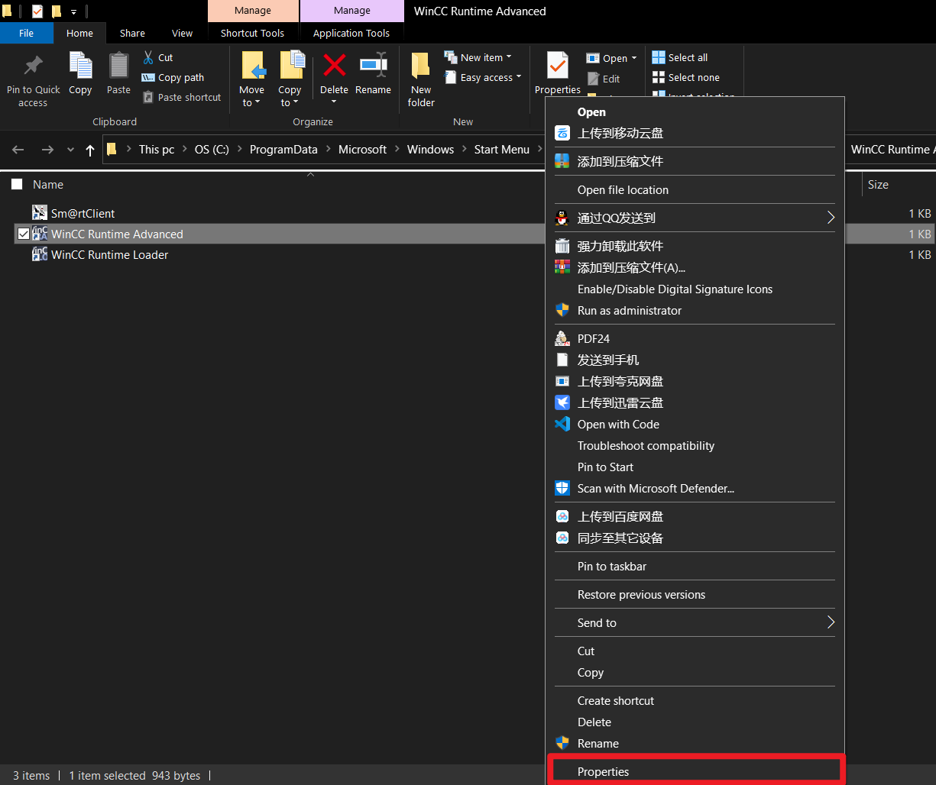936x785 pixels.
Task: Choose Scan with Microsoft Defender
Action: click(695, 488)
